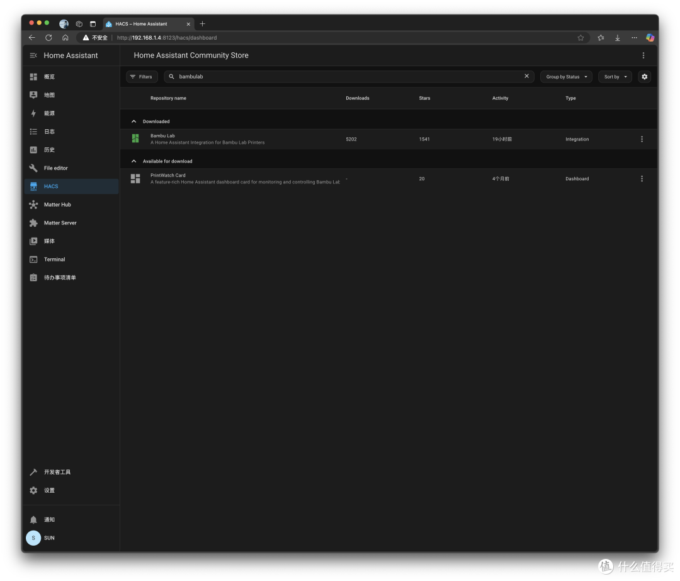This screenshot has width=680, height=581.
Task: Open the File editor wrench icon
Action: [33, 168]
